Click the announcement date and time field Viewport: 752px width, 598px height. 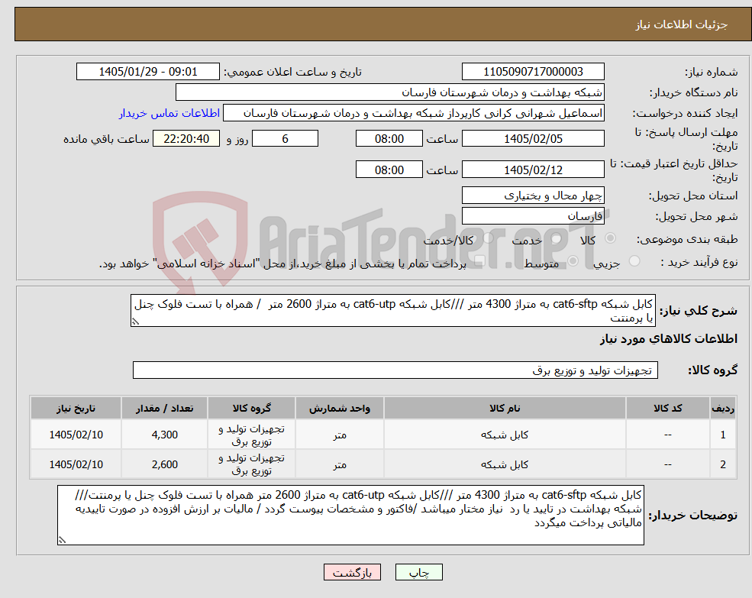(x=147, y=72)
